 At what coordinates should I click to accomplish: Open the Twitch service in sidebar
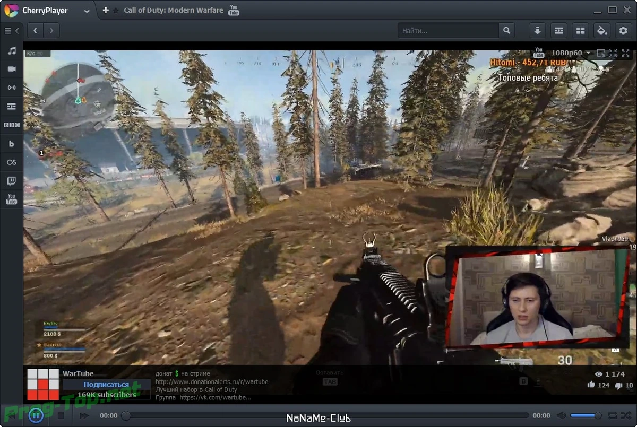(11, 181)
